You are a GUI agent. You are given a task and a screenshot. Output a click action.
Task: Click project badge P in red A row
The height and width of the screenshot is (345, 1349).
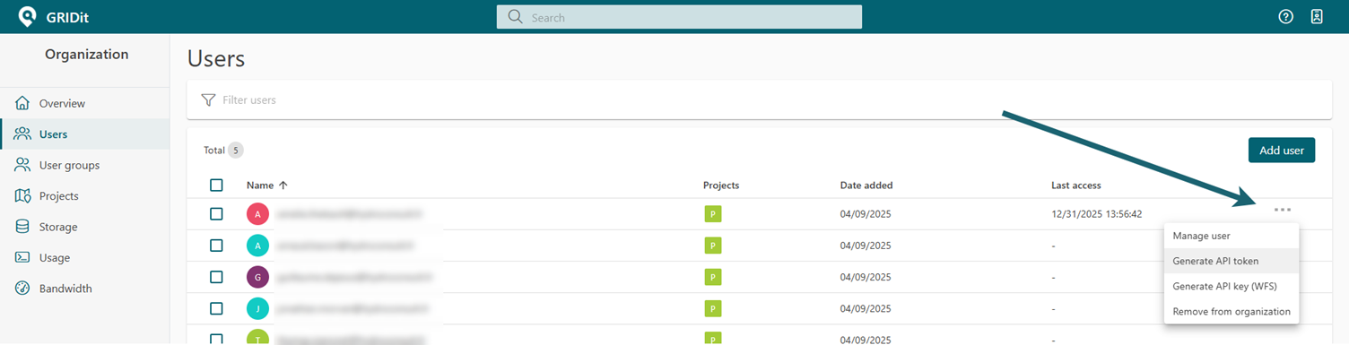(x=712, y=214)
